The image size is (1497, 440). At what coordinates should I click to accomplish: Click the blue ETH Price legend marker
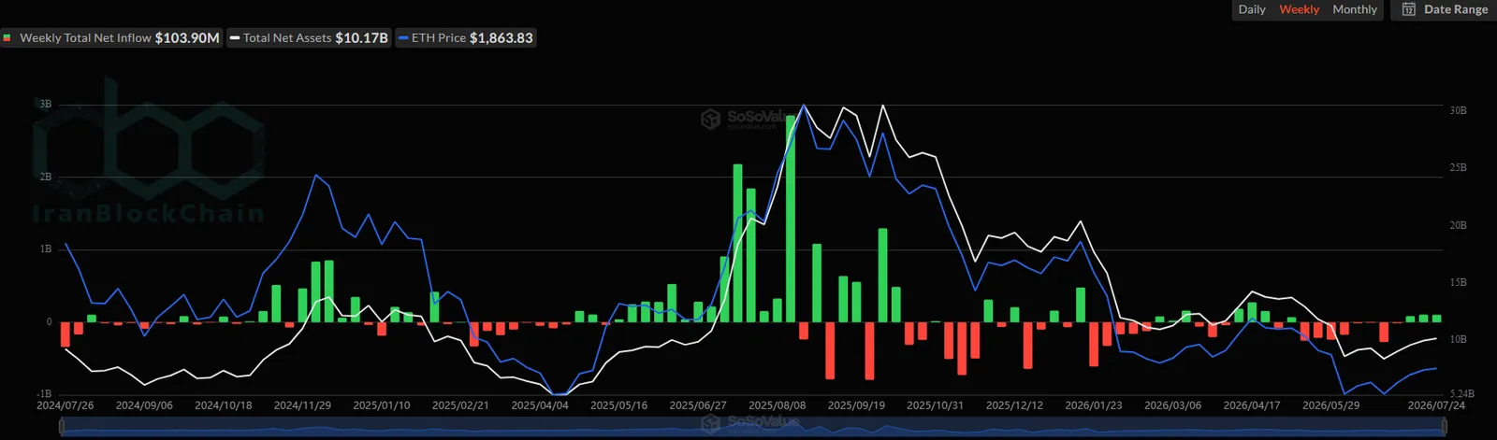[x=403, y=38]
